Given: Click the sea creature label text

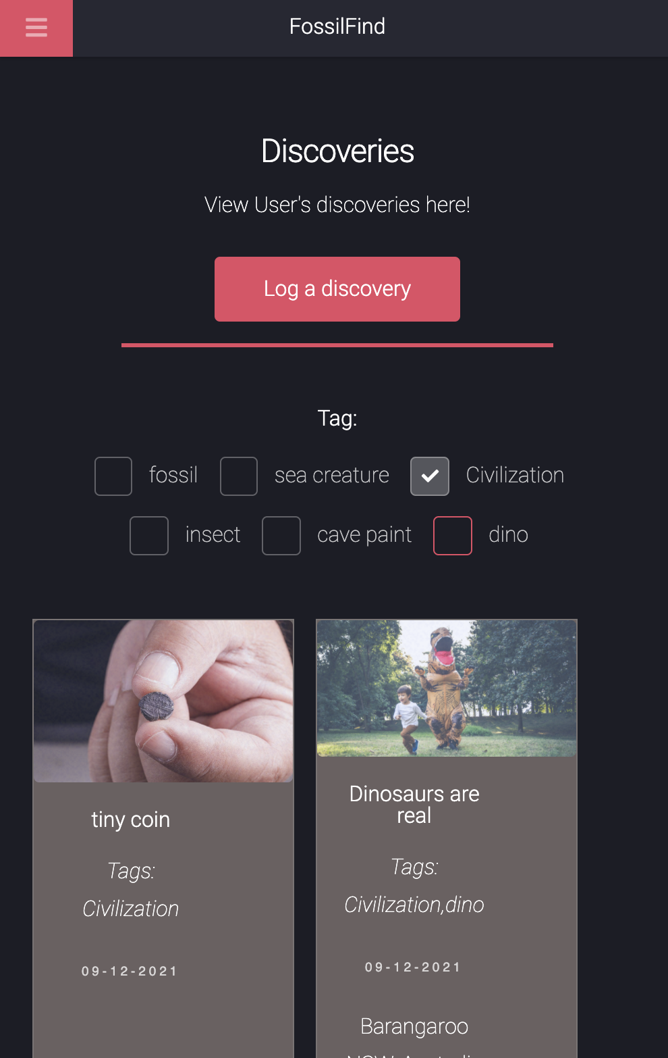Looking at the screenshot, I should pyautogui.click(x=332, y=476).
